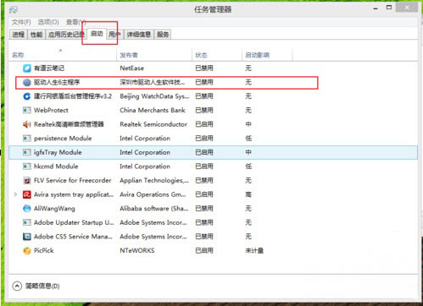Click the Task Manager title bar icon
The width and height of the screenshot is (423, 306).
click(14, 10)
